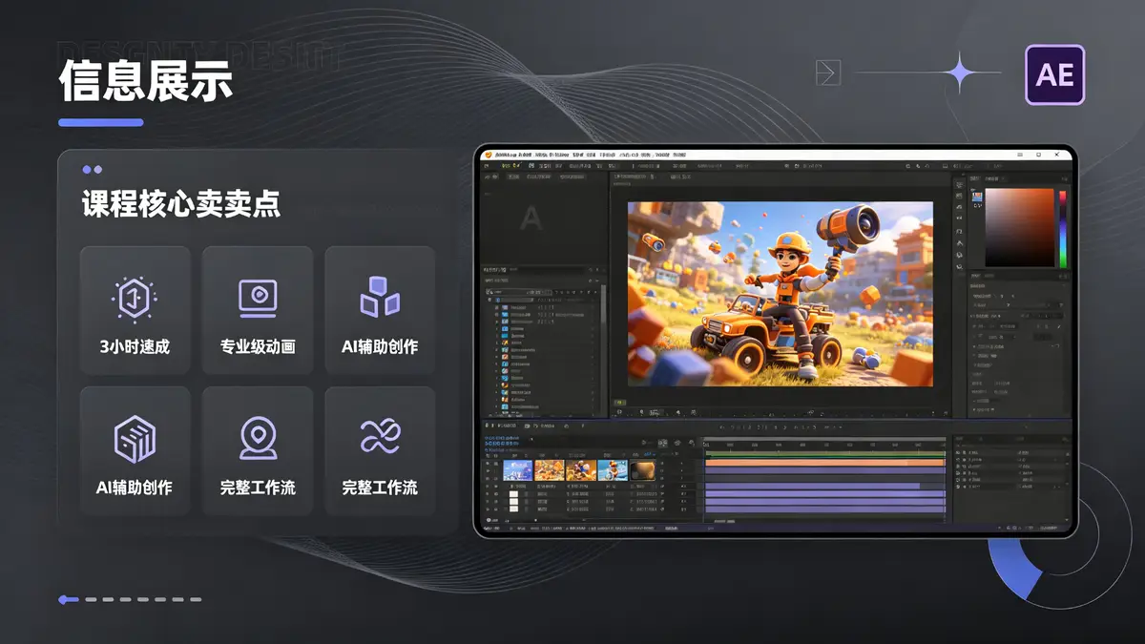Select the dark golden thumbnail in the timeline
The width and height of the screenshot is (1145, 644).
[644, 470]
